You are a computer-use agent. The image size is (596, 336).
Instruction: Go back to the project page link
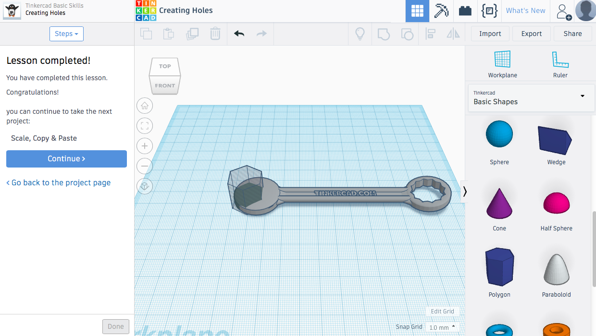(x=58, y=182)
